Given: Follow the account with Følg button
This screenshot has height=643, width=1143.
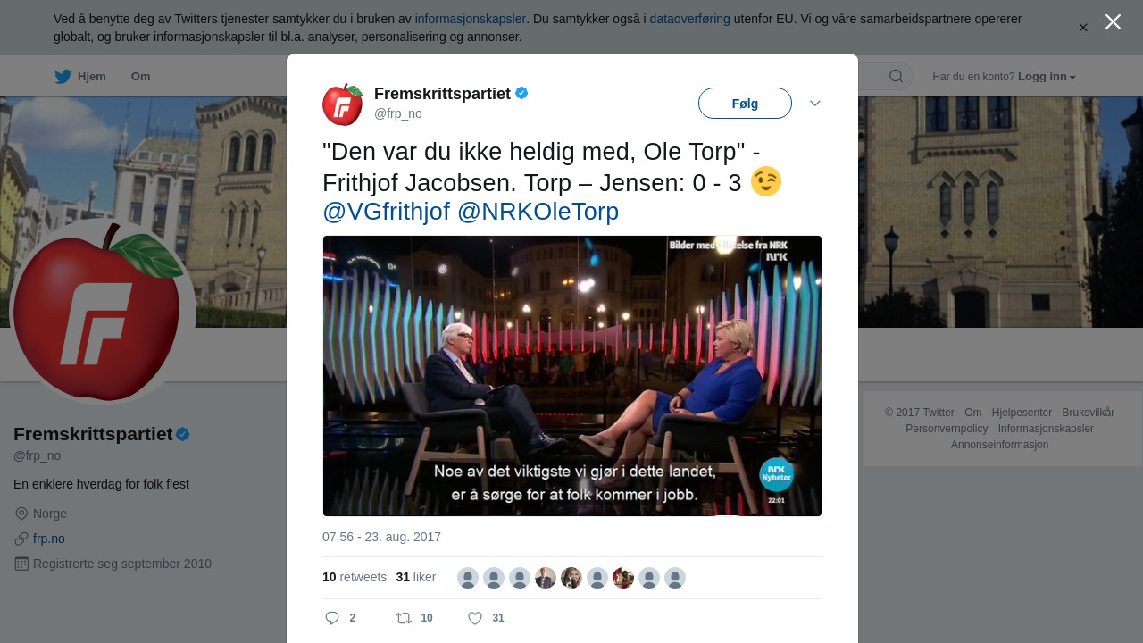Looking at the screenshot, I should [x=745, y=104].
